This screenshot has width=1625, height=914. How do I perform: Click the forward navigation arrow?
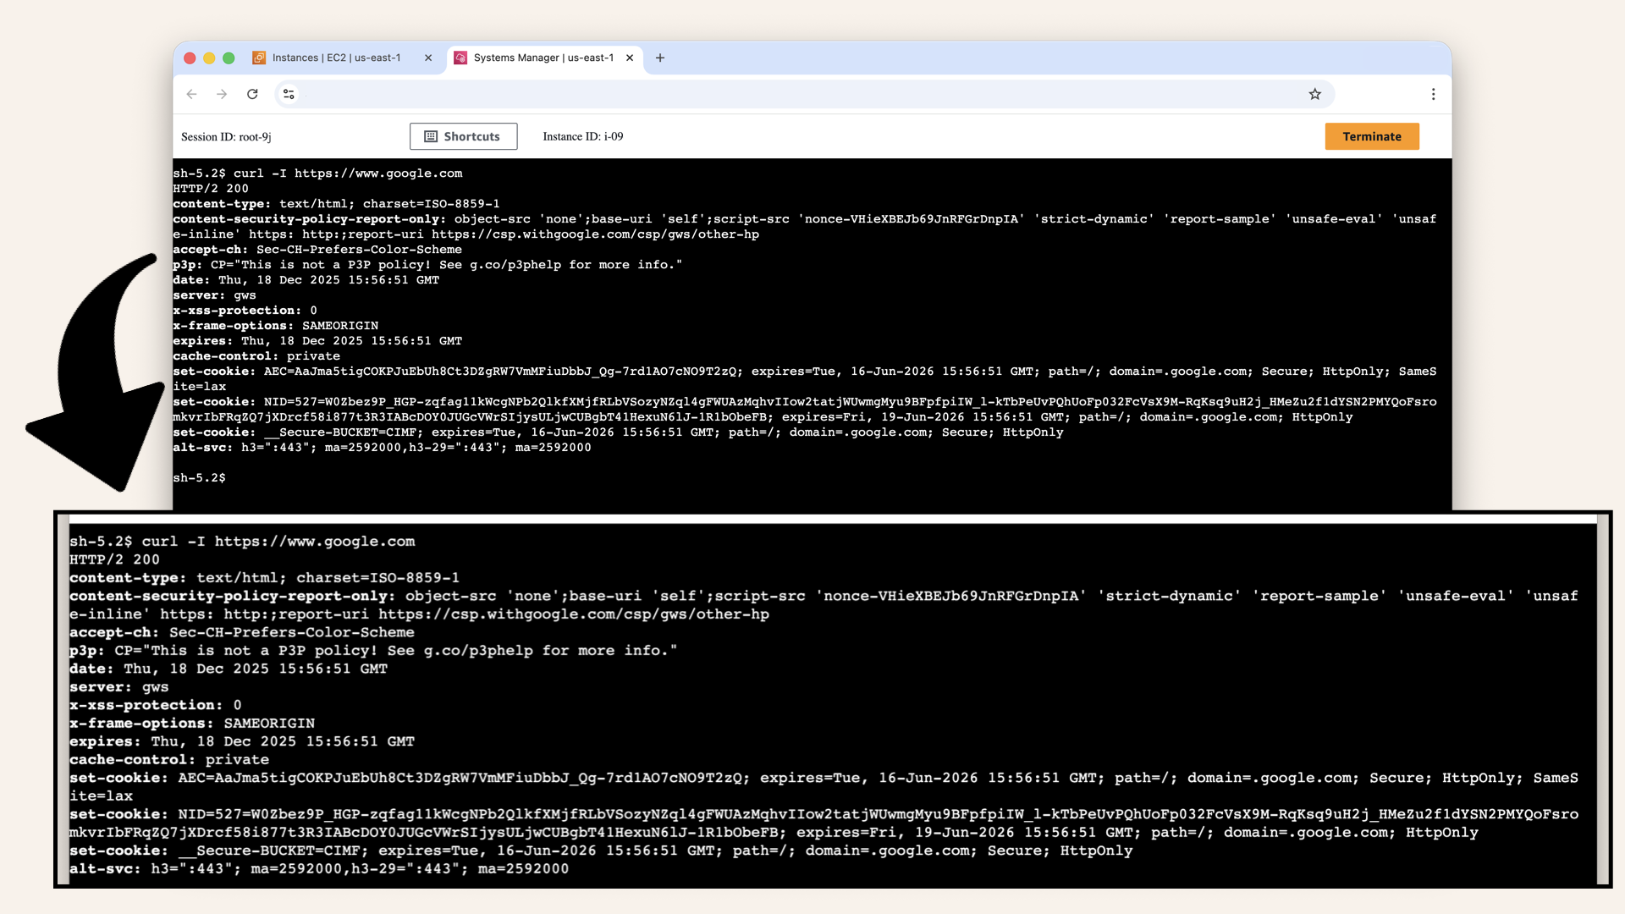pos(222,94)
